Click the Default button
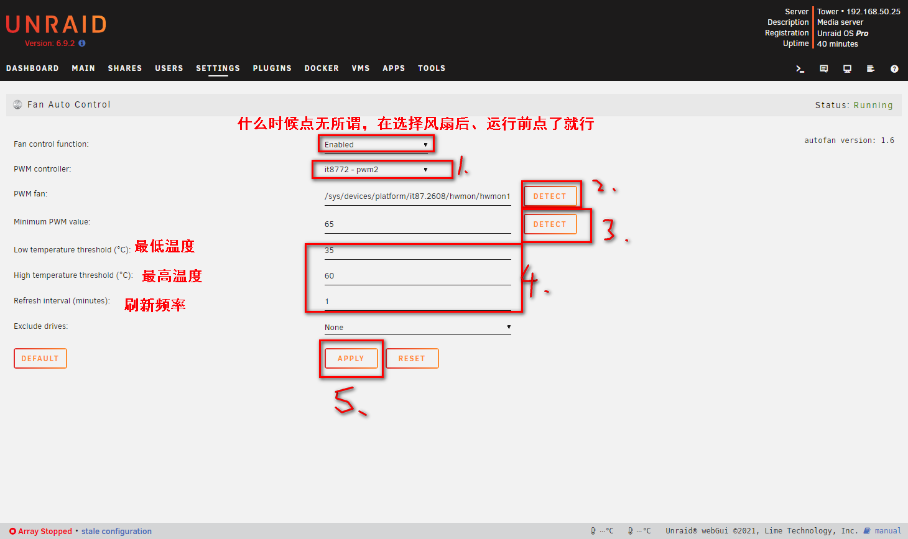 click(40, 359)
